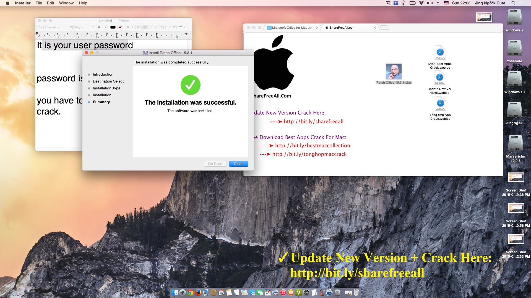Image resolution: width=531 pixels, height=298 pixels.
Task: Click the Summary step in installer
Action: pos(101,102)
